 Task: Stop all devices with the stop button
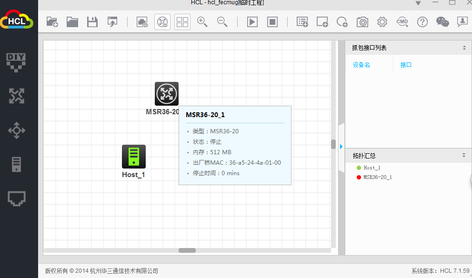click(x=272, y=22)
